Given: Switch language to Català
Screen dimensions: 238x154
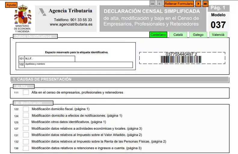Looking at the screenshot, I should [178, 35].
